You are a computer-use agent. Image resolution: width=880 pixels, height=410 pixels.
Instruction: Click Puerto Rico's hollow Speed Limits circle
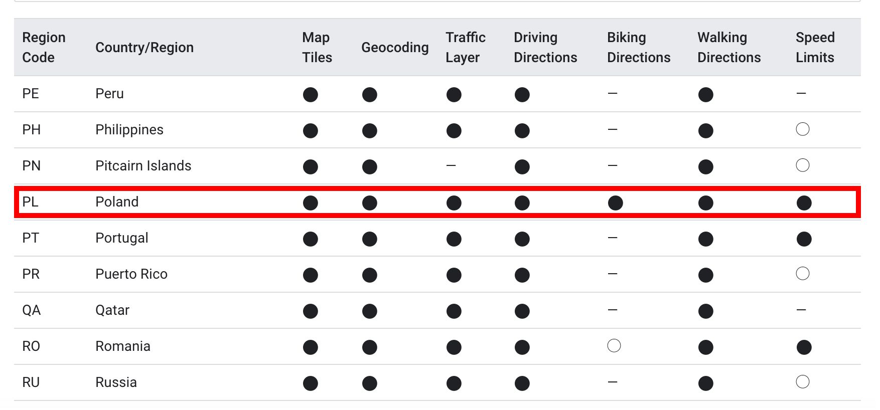[803, 274]
